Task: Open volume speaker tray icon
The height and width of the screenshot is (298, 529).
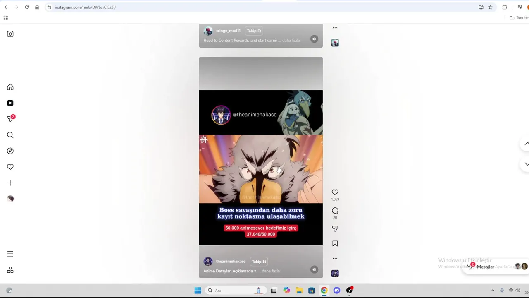Action: point(518,291)
